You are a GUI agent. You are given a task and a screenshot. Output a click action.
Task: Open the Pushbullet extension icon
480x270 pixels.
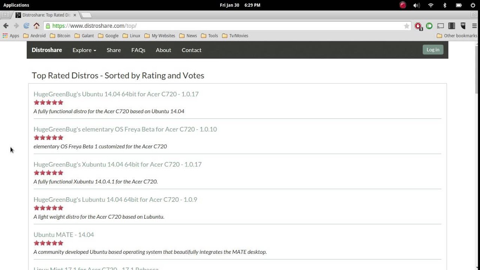click(429, 26)
